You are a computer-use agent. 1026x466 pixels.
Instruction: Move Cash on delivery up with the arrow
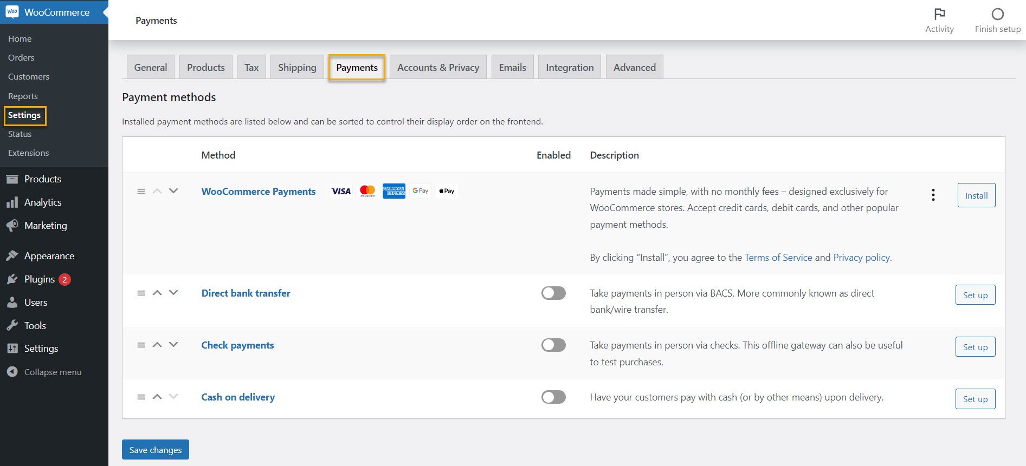pyautogui.click(x=157, y=396)
